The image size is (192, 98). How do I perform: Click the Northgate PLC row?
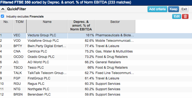tap(96, 89)
